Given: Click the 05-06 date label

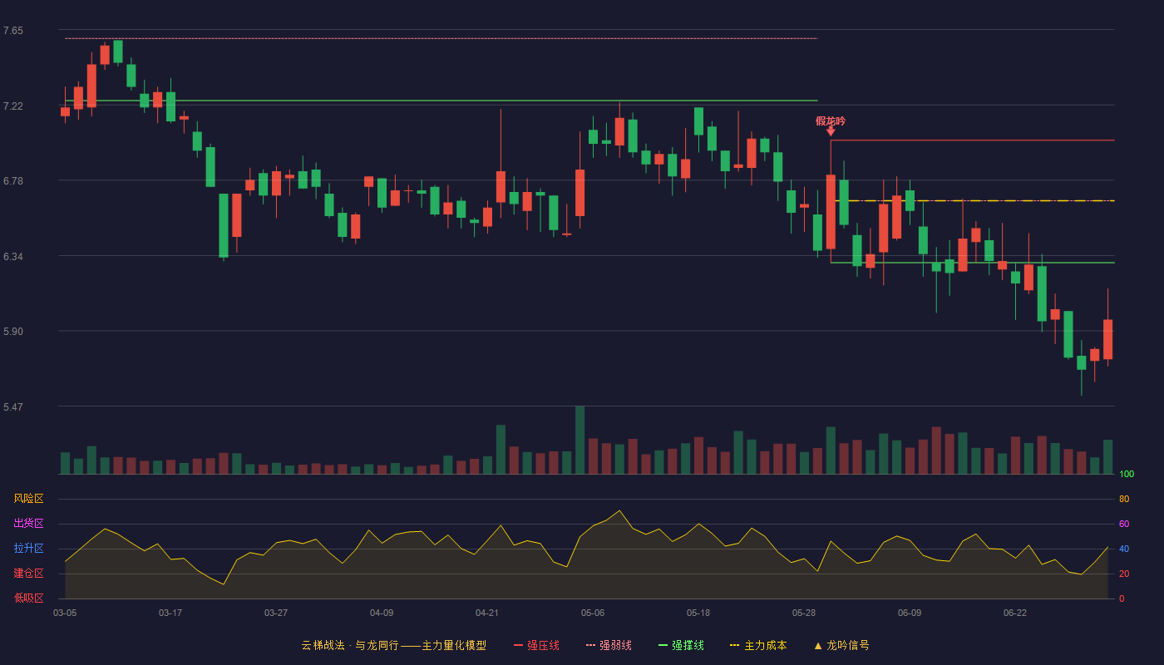Looking at the screenshot, I should (x=593, y=613).
